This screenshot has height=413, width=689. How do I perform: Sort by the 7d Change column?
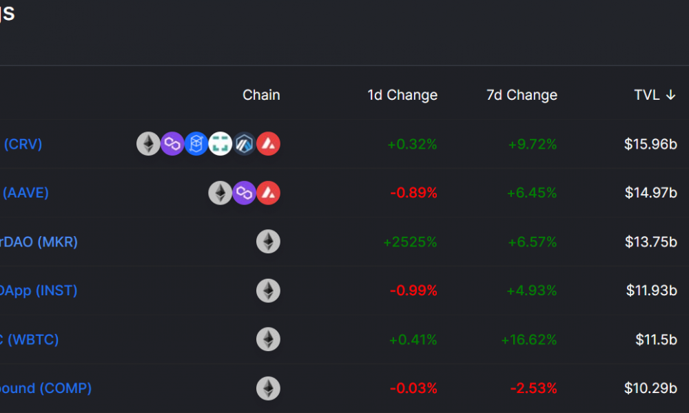[522, 95]
